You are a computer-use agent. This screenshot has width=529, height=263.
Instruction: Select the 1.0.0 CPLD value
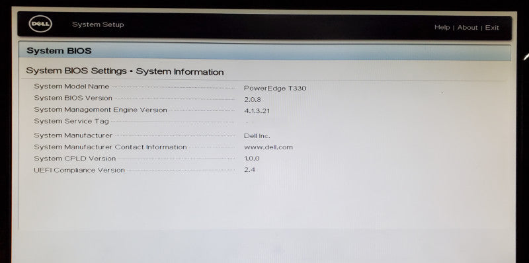point(252,159)
